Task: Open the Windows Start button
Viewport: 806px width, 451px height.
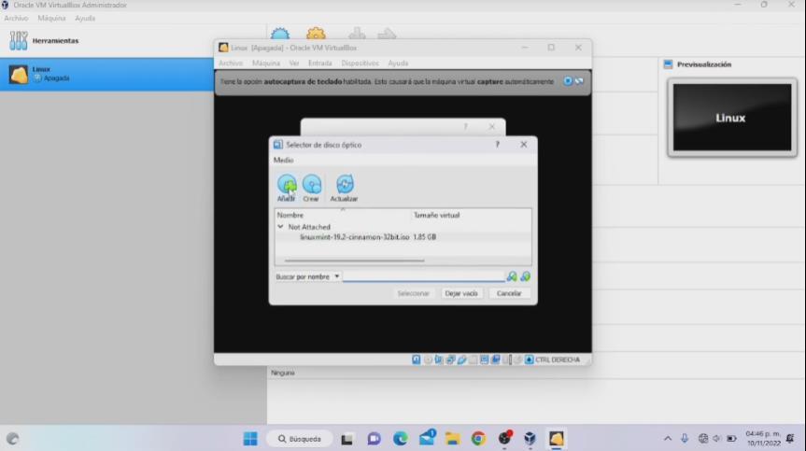Action: pos(250,439)
